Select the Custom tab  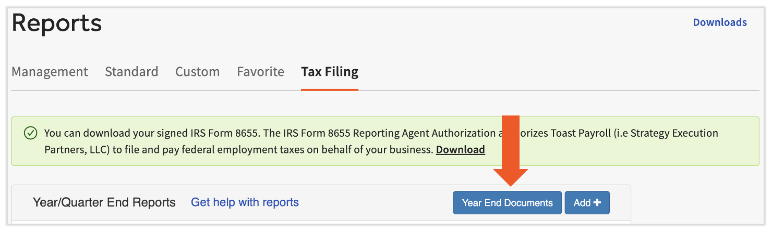point(197,72)
